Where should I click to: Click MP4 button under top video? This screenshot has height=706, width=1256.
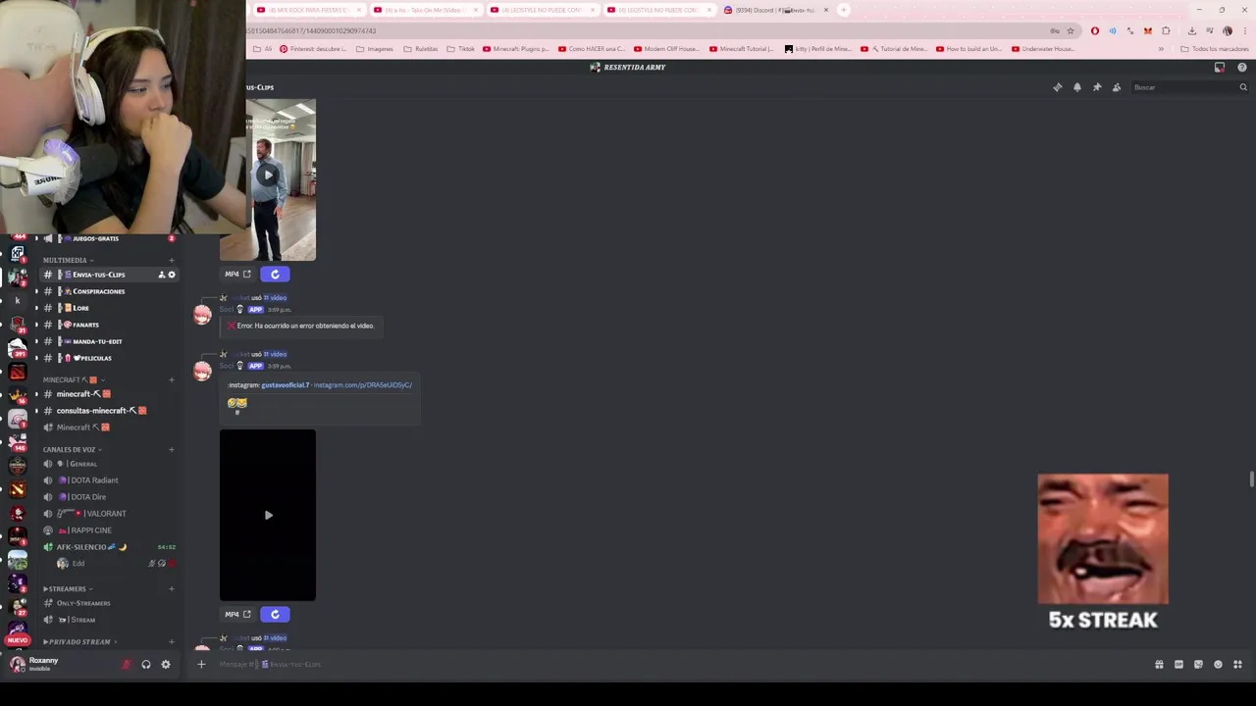tap(237, 275)
